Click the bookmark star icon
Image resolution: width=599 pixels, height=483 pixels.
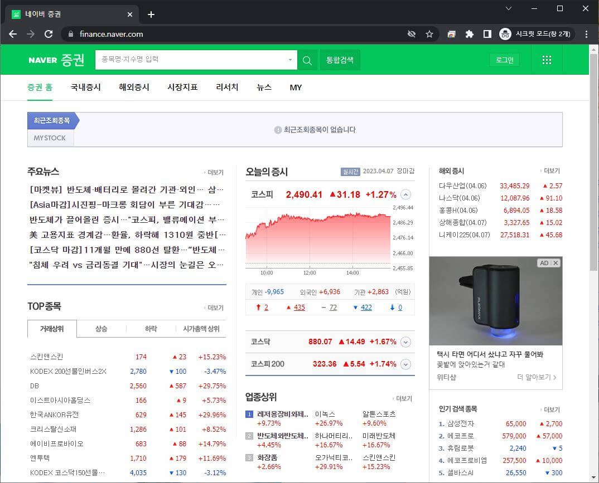pyautogui.click(x=429, y=34)
